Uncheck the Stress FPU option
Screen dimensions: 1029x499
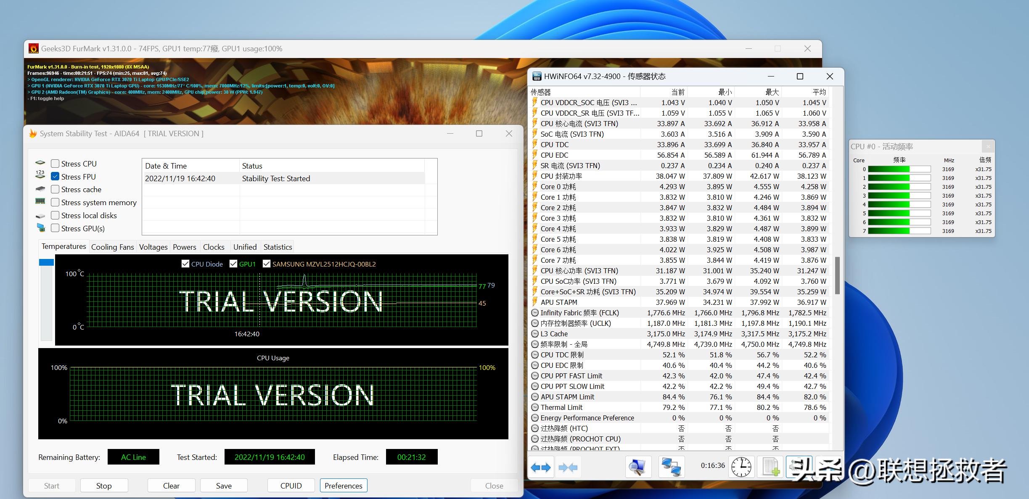click(55, 177)
